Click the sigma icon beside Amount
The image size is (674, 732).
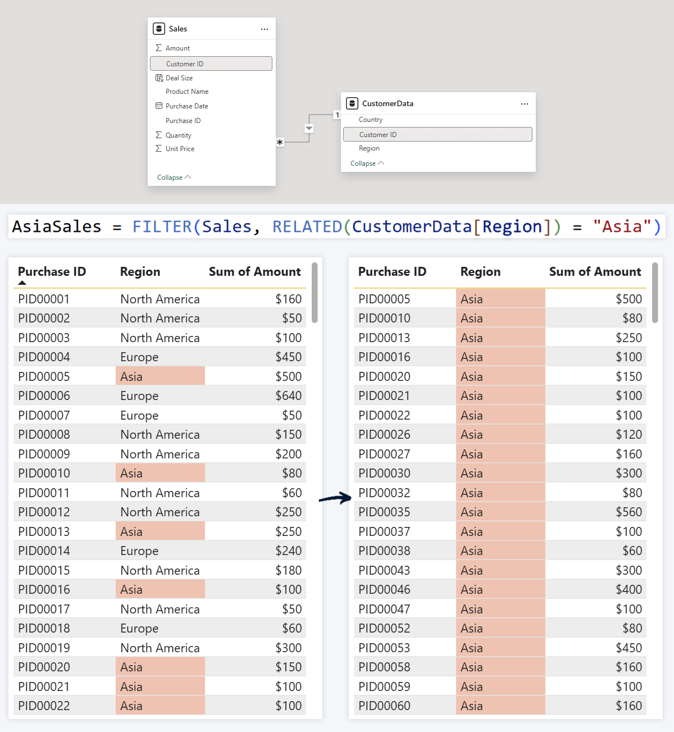click(x=159, y=48)
